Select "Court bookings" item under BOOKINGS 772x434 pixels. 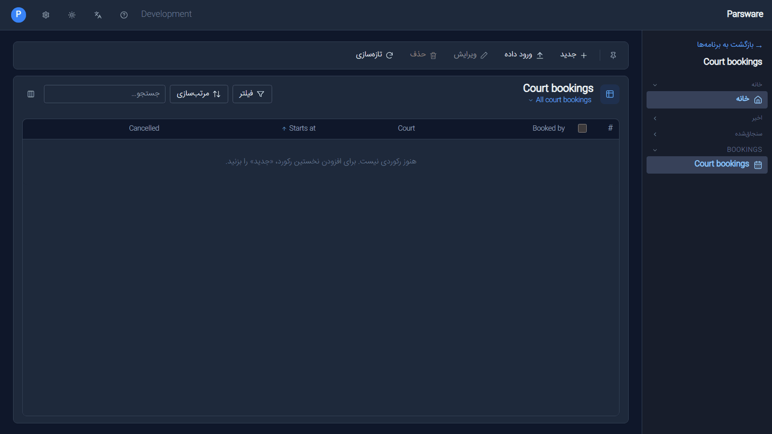[707, 165]
